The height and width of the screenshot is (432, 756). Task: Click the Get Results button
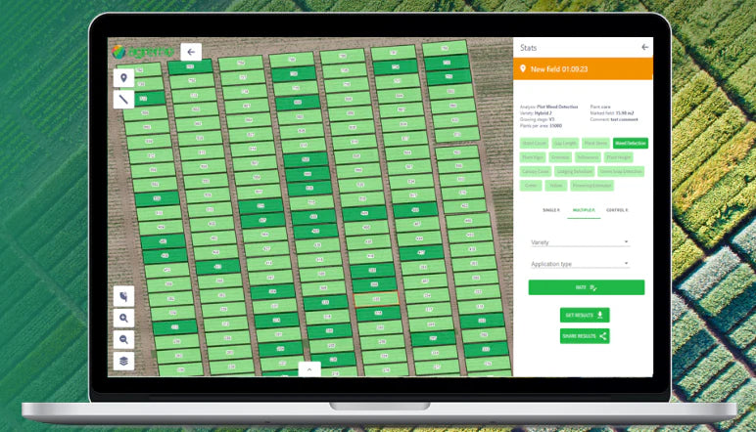coord(585,315)
